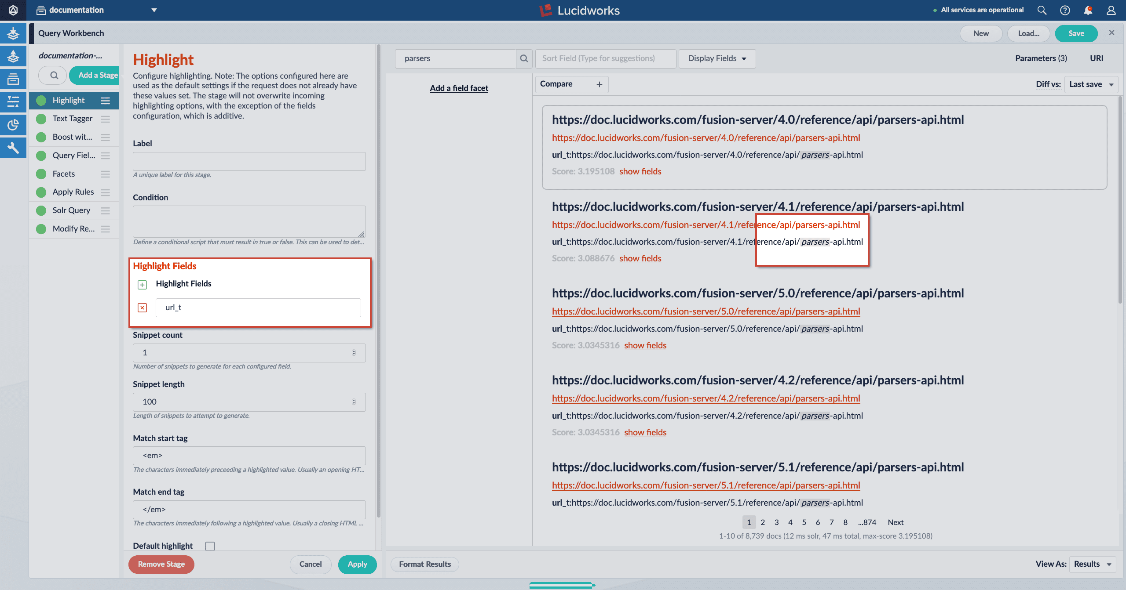The image size is (1126, 590).
Task: Click the Highlight stage drag handle
Action: (105, 101)
